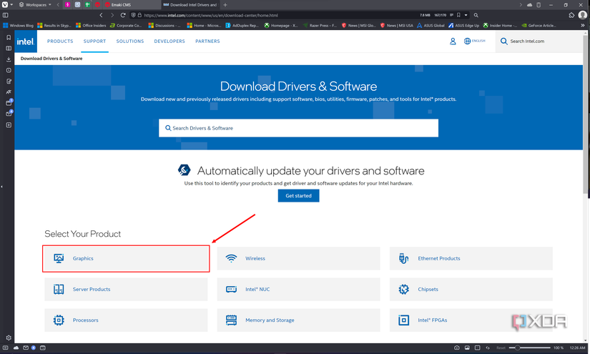Image resolution: width=590 pixels, height=354 pixels.
Task: Open the tracker blocker shield icon
Action: 133,15
